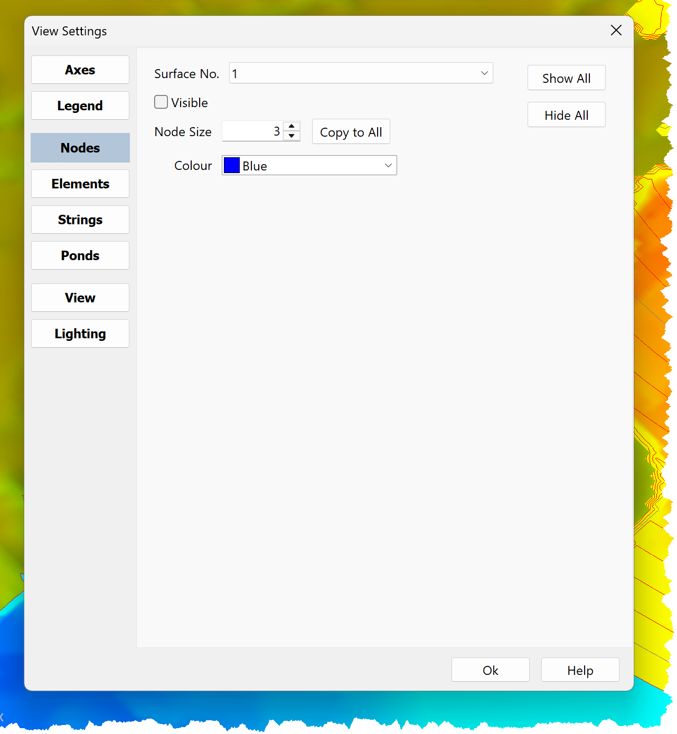Expand the Surface No. dropdown
Screen dimensions: 677x734
click(x=361, y=73)
